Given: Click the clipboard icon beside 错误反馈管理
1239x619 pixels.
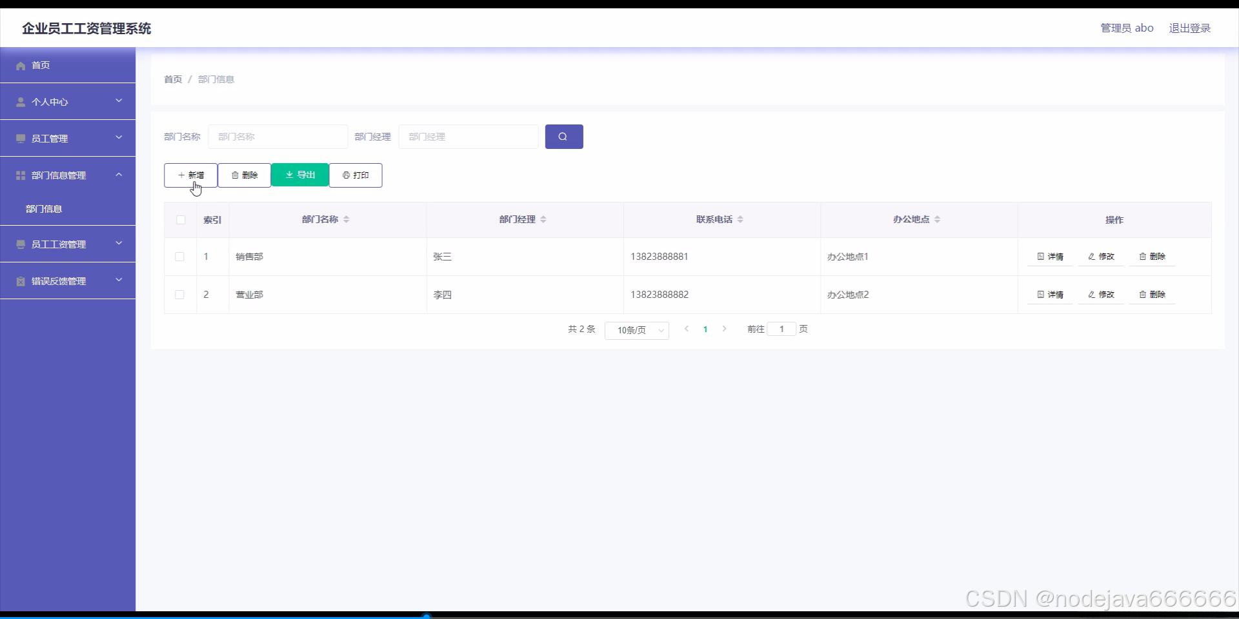Looking at the screenshot, I should coord(21,281).
